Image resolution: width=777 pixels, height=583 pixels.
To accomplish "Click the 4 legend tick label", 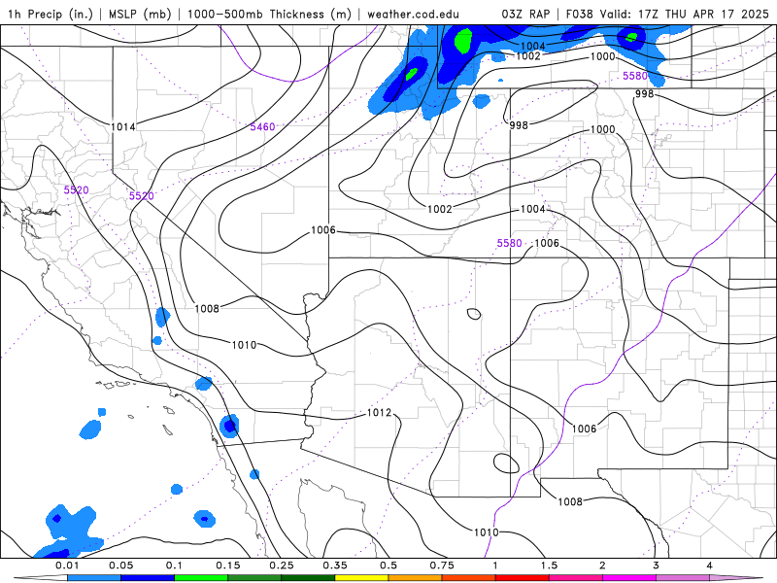I will pyautogui.click(x=710, y=566).
